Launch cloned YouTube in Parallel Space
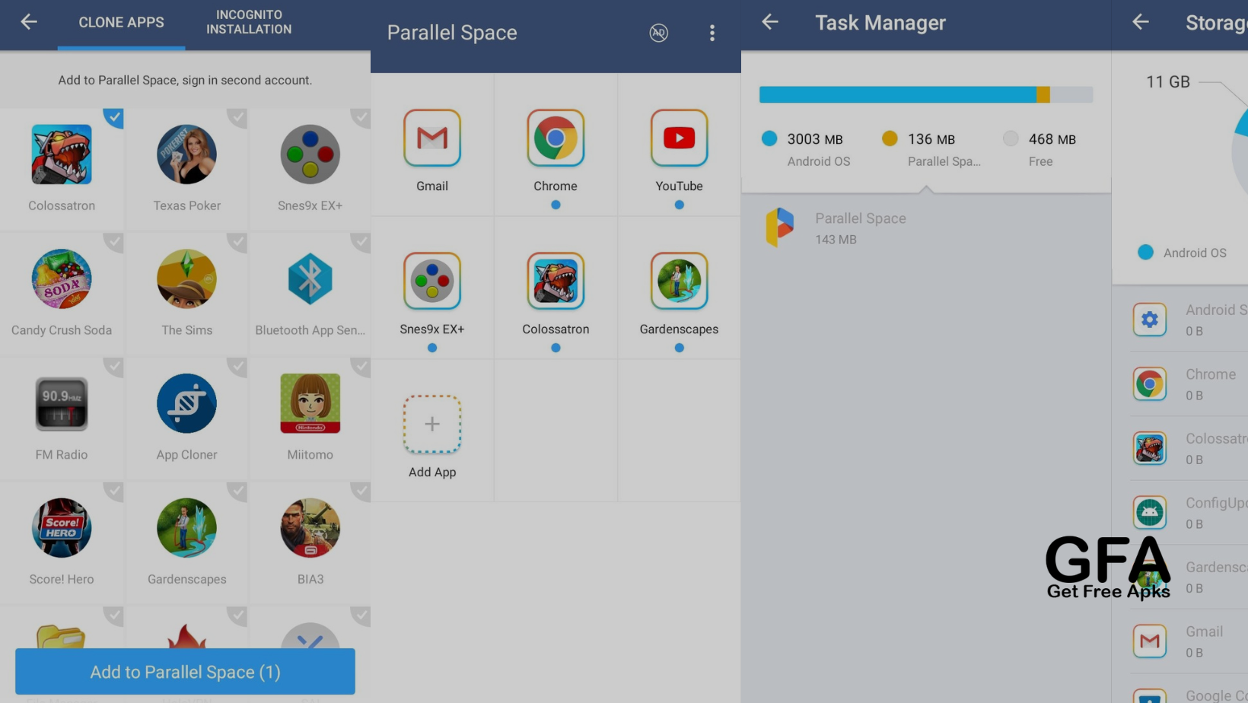Screen dimensions: 1248x703 coord(679,138)
